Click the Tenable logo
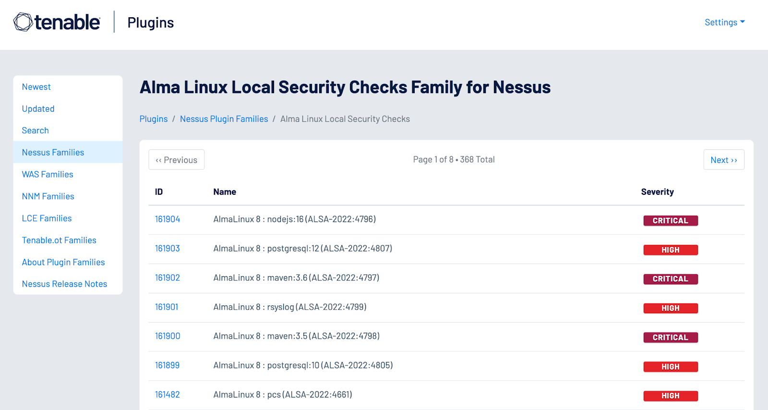 coord(57,22)
